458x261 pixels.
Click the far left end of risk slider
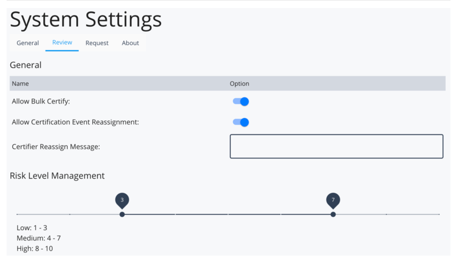[x=17, y=214]
